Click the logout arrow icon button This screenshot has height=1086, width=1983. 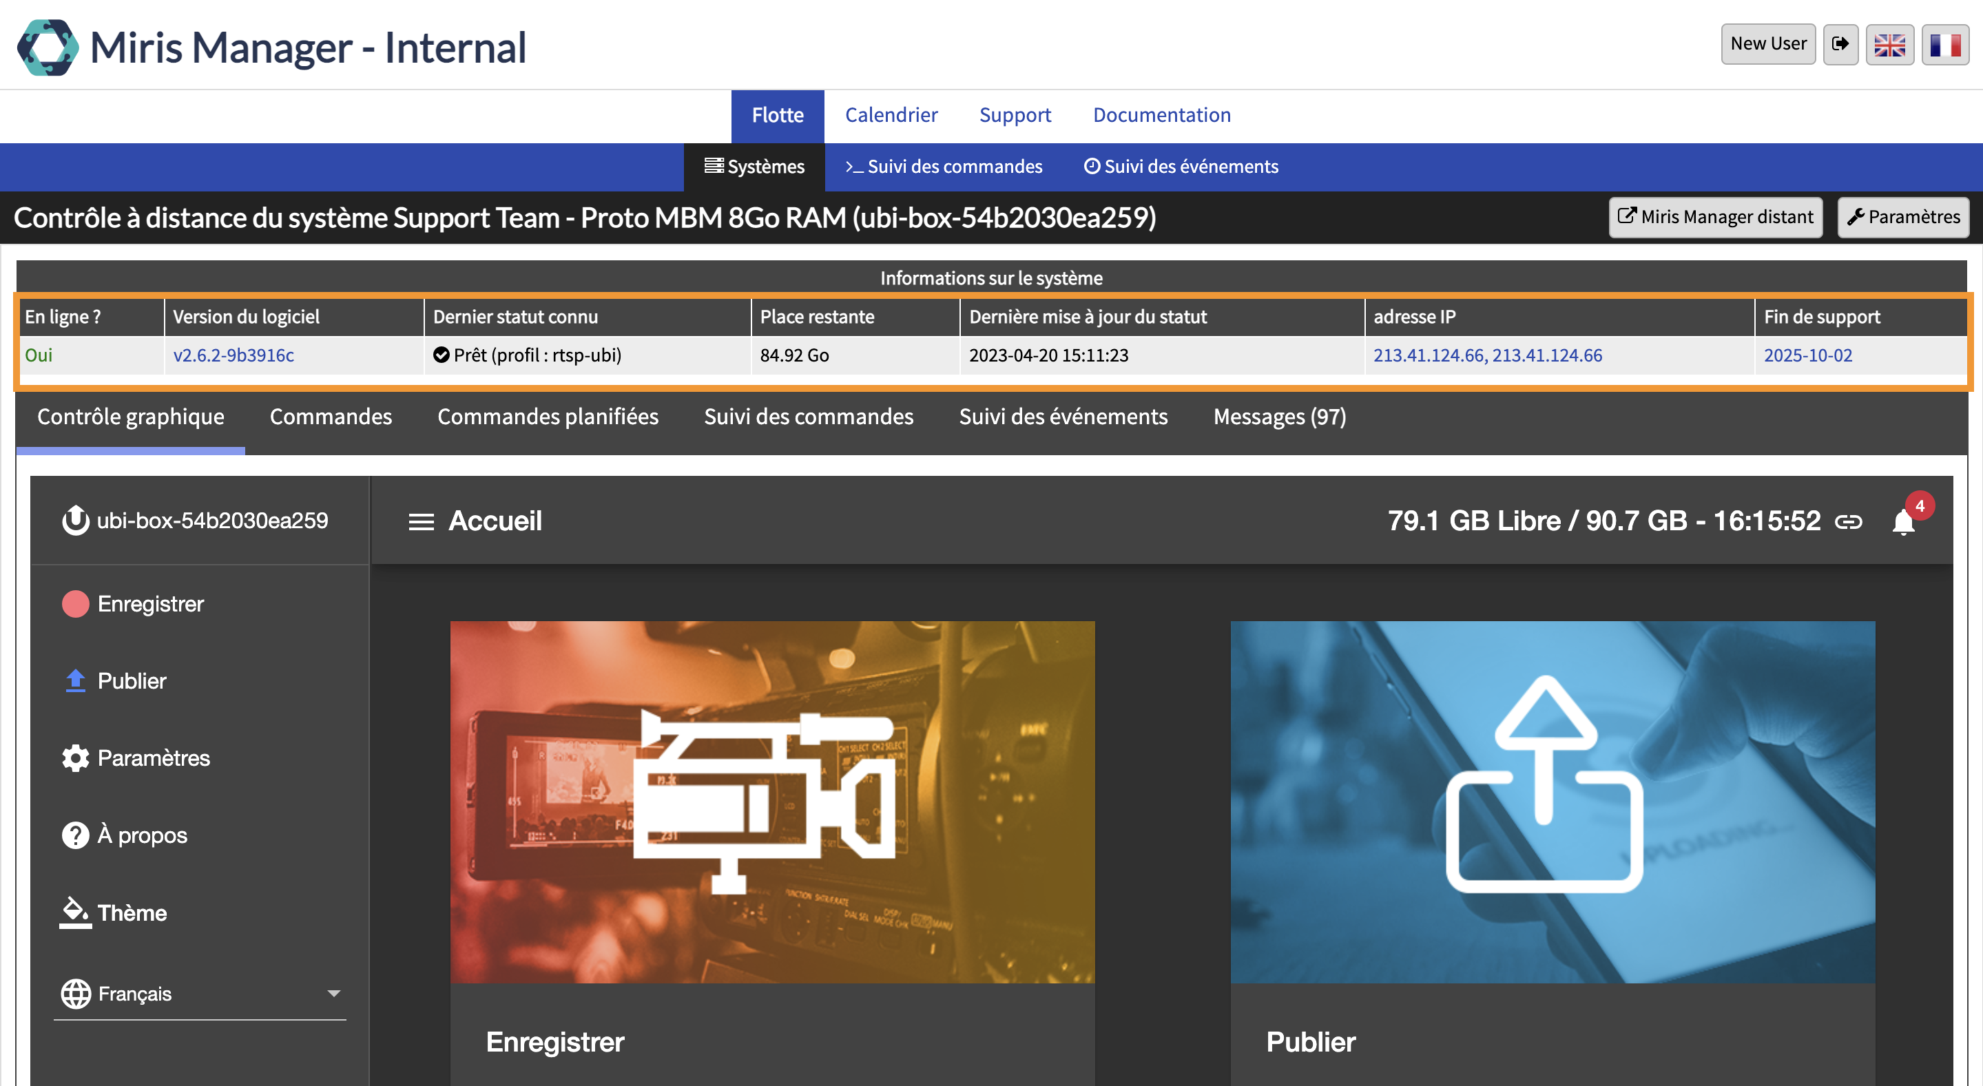point(1840,44)
